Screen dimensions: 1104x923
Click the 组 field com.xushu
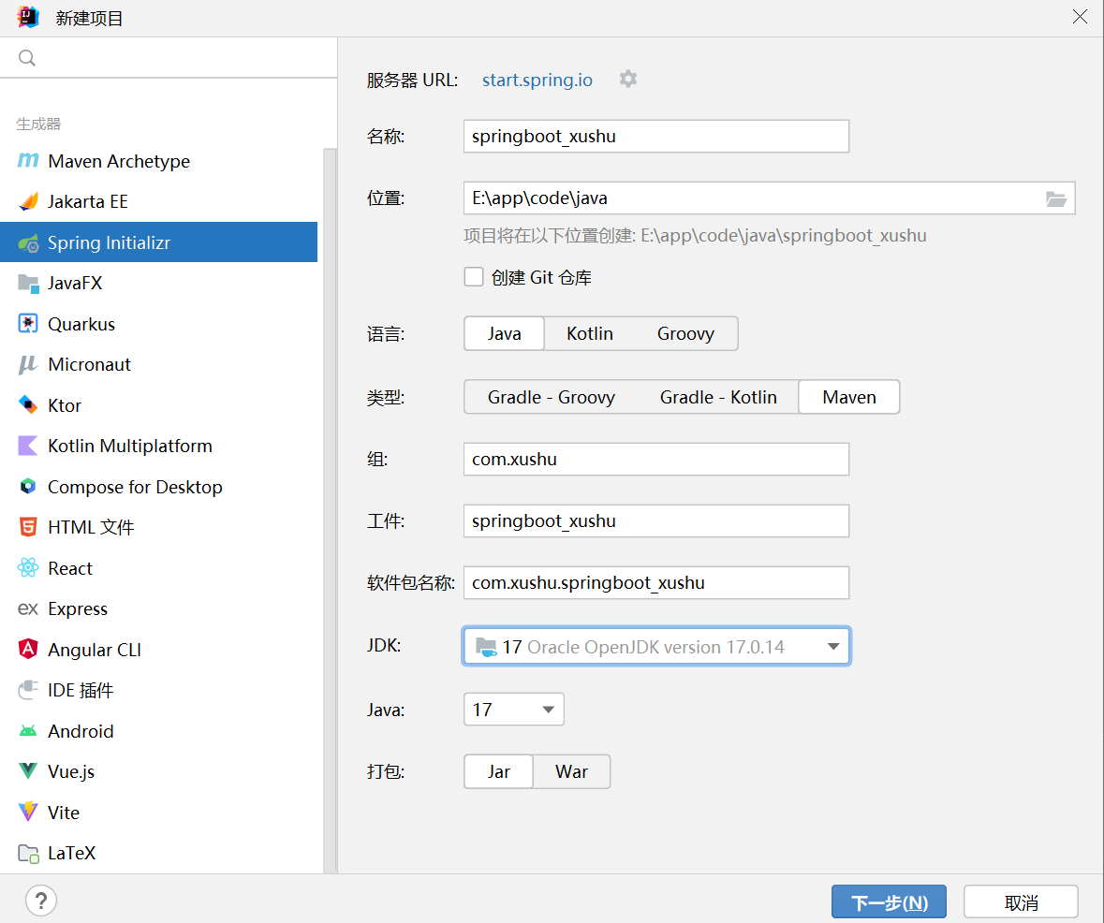[656, 459]
